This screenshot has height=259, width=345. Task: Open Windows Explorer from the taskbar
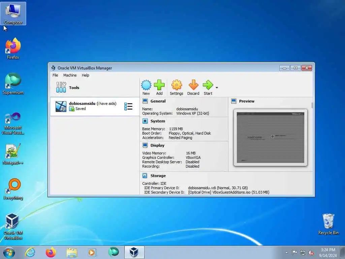(72, 252)
